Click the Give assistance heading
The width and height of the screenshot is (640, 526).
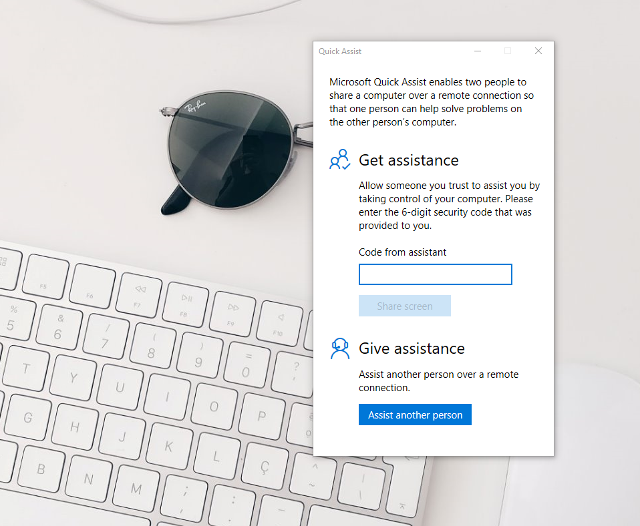click(x=412, y=348)
